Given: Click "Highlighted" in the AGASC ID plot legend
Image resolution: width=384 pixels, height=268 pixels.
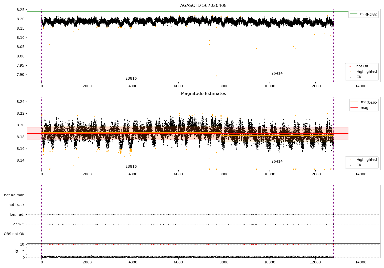Looking at the screenshot, I should 366,72.
